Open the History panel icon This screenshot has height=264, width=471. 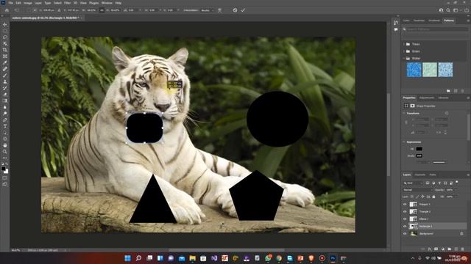(x=396, y=23)
